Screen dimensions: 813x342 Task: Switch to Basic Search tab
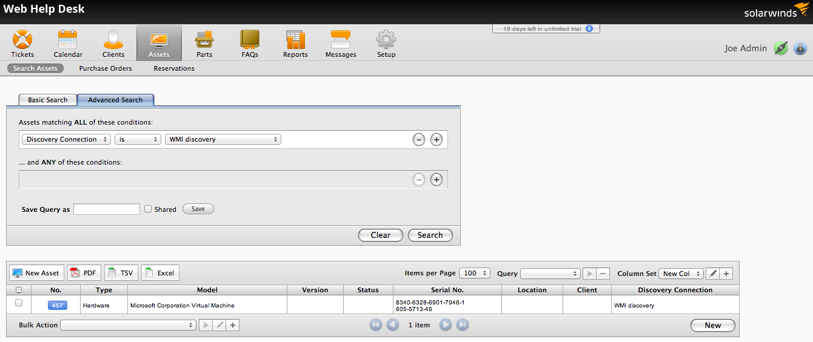[x=48, y=100]
